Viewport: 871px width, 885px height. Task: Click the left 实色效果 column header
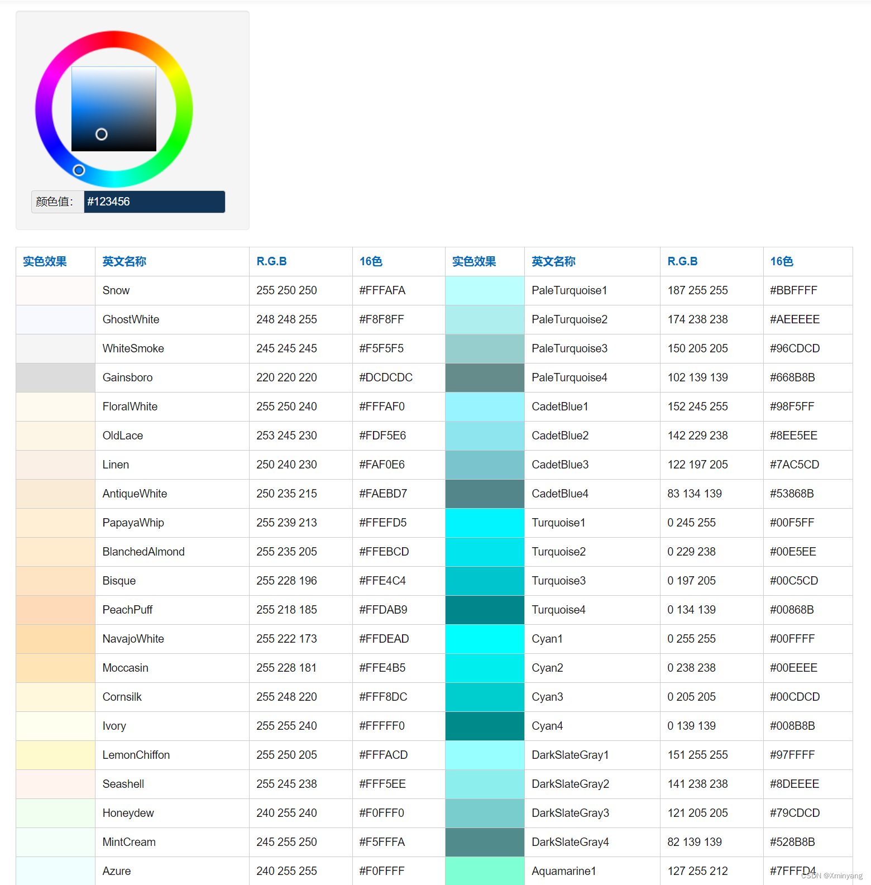(45, 261)
